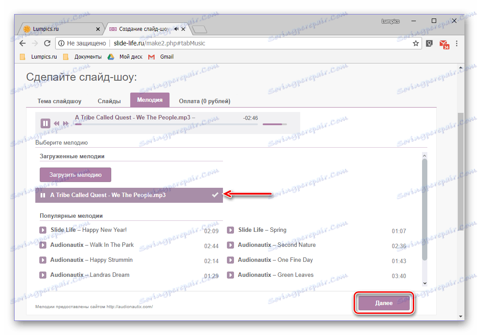Click Audionautix – Walk In The Park title

[92, 245]
